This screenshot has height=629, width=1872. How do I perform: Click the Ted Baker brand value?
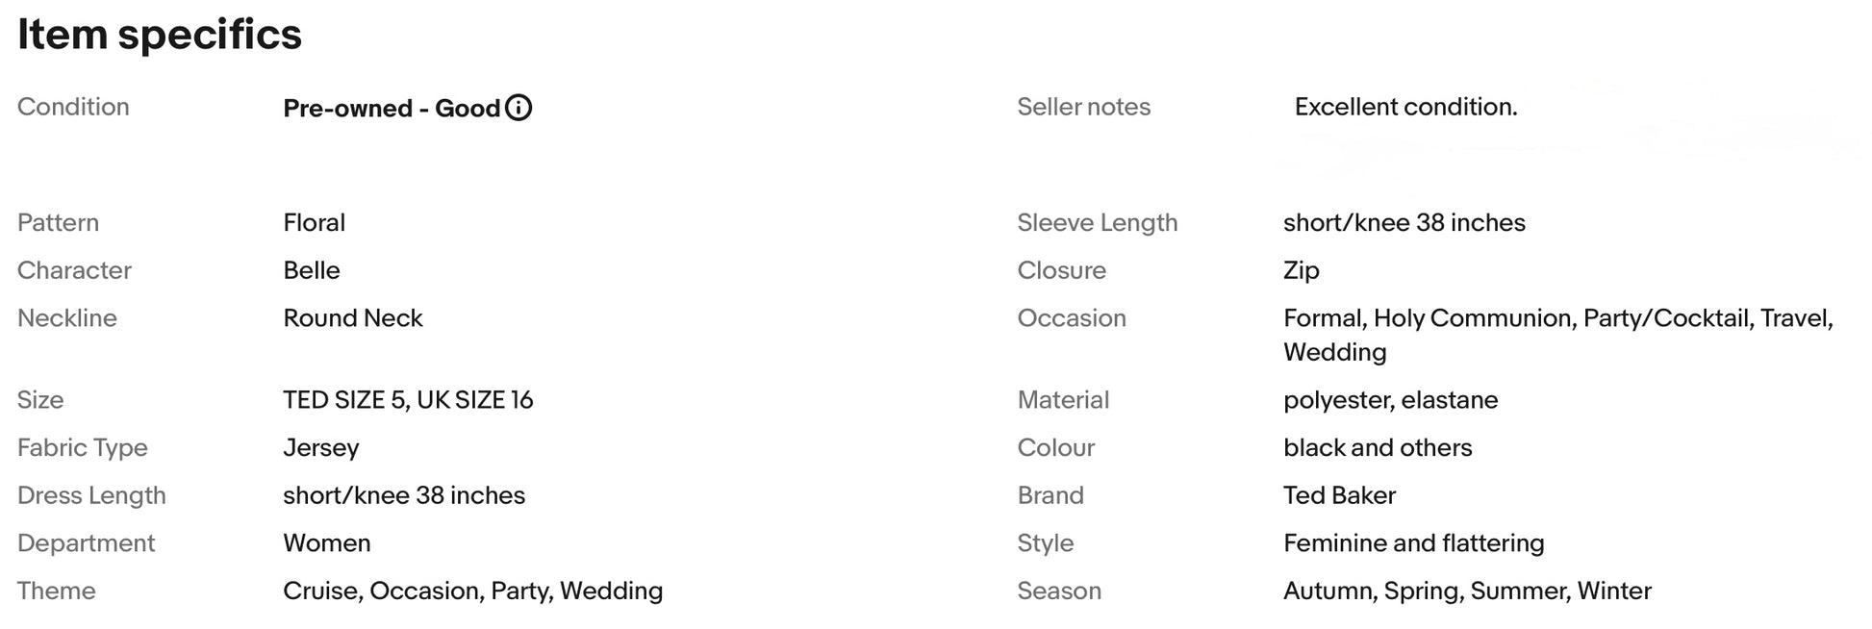tap(1339, 495)
